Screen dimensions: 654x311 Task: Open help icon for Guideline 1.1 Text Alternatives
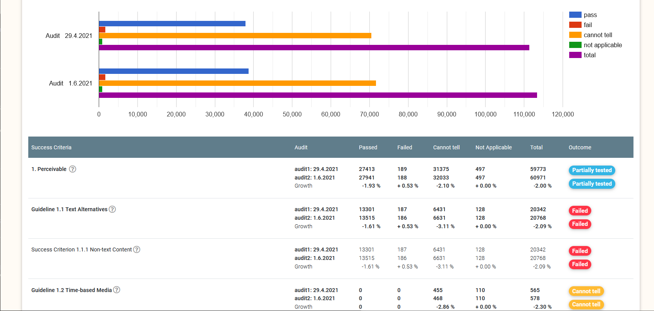pos(112,209)
